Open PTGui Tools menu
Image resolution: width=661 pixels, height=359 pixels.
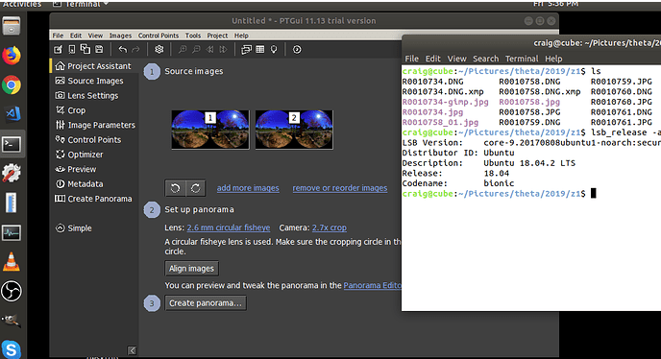[x=193, y=36]
